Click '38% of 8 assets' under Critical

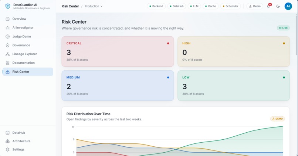click(x=77, y=60)
